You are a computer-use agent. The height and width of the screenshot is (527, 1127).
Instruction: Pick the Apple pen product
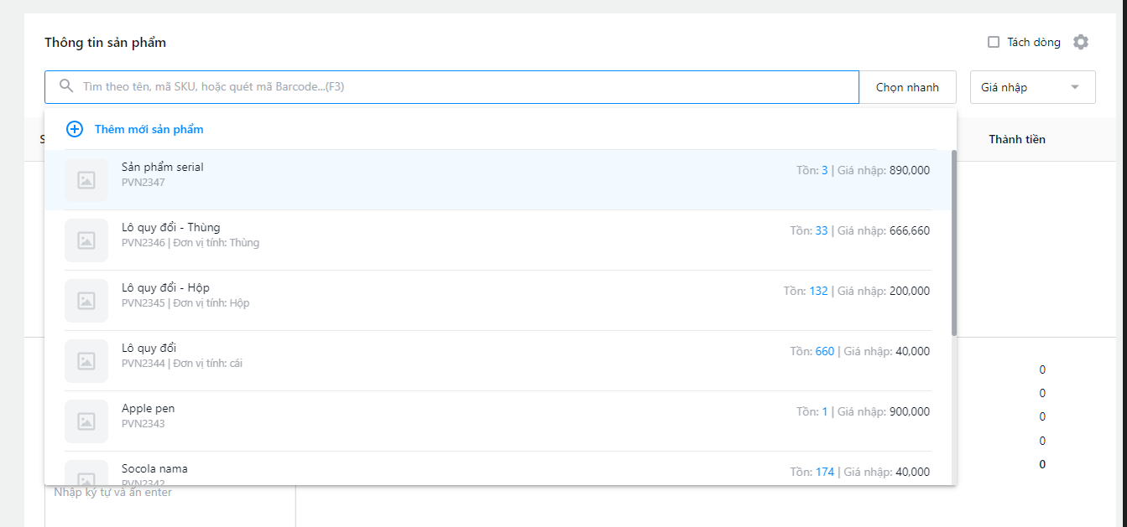[498, 421]
